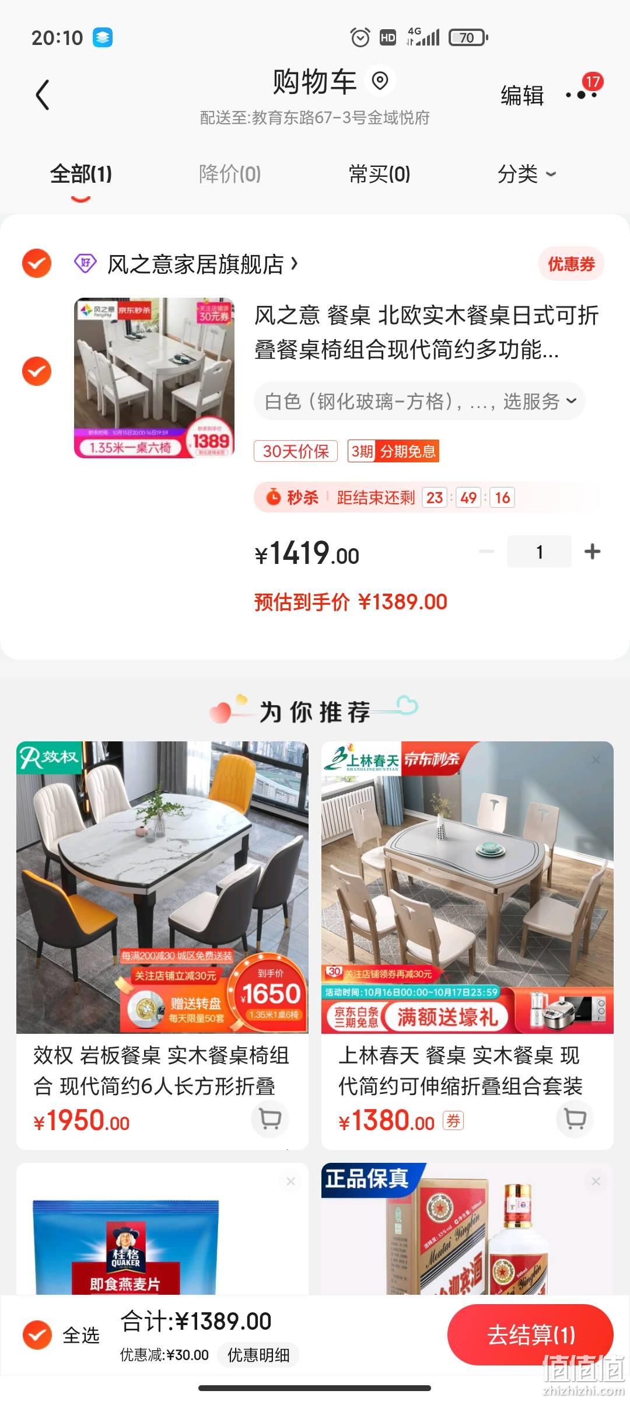The height and width of the screenshot is (1401, 630).
Task: Tap the back arrow icon
Action: 43,95
